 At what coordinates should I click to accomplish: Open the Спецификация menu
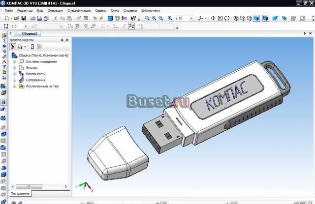[x=79, y=10]
